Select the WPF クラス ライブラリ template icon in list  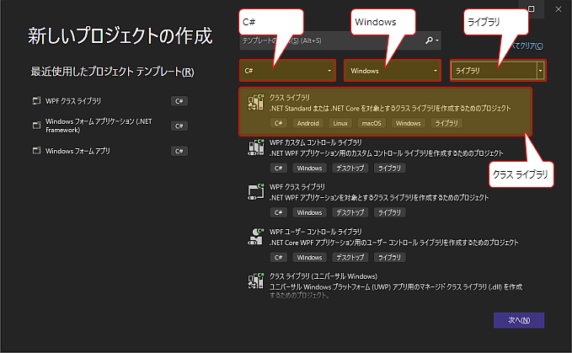coord(256,192)
